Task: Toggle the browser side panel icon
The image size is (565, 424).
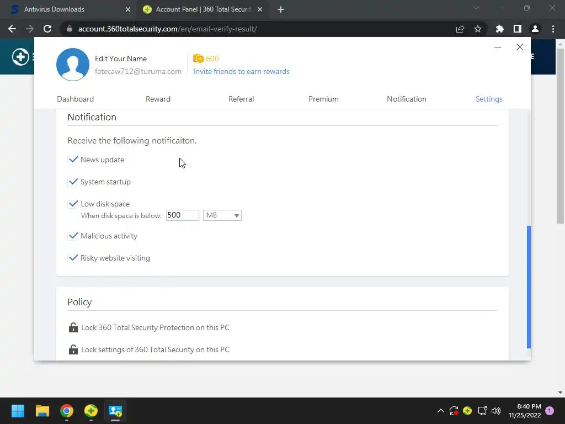Action: coord(518,29)
